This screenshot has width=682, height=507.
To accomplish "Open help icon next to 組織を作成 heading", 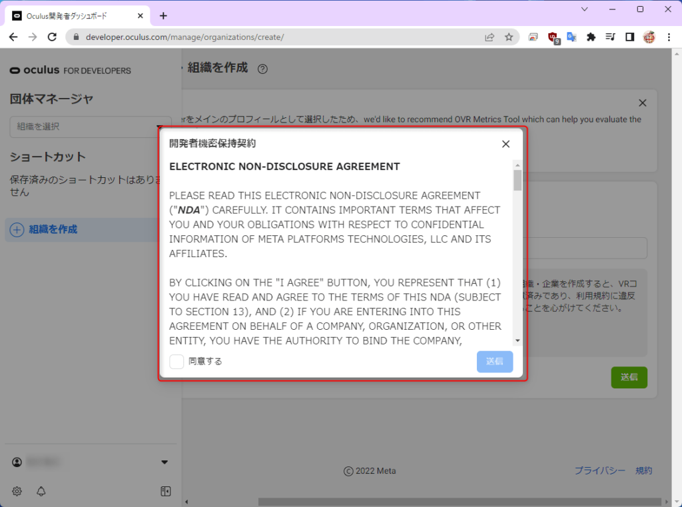I will pyautogui.click(x=262, y=69).
